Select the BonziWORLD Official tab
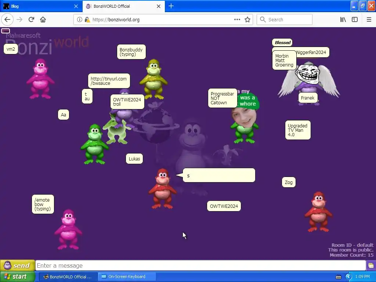The height and width of the screenshot is (282, 376). (123, 6)
